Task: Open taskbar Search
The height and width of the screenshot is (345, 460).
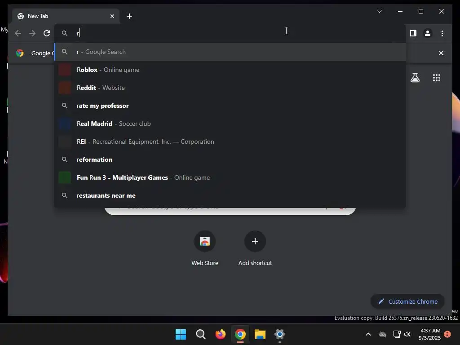Action: [201, 334]
